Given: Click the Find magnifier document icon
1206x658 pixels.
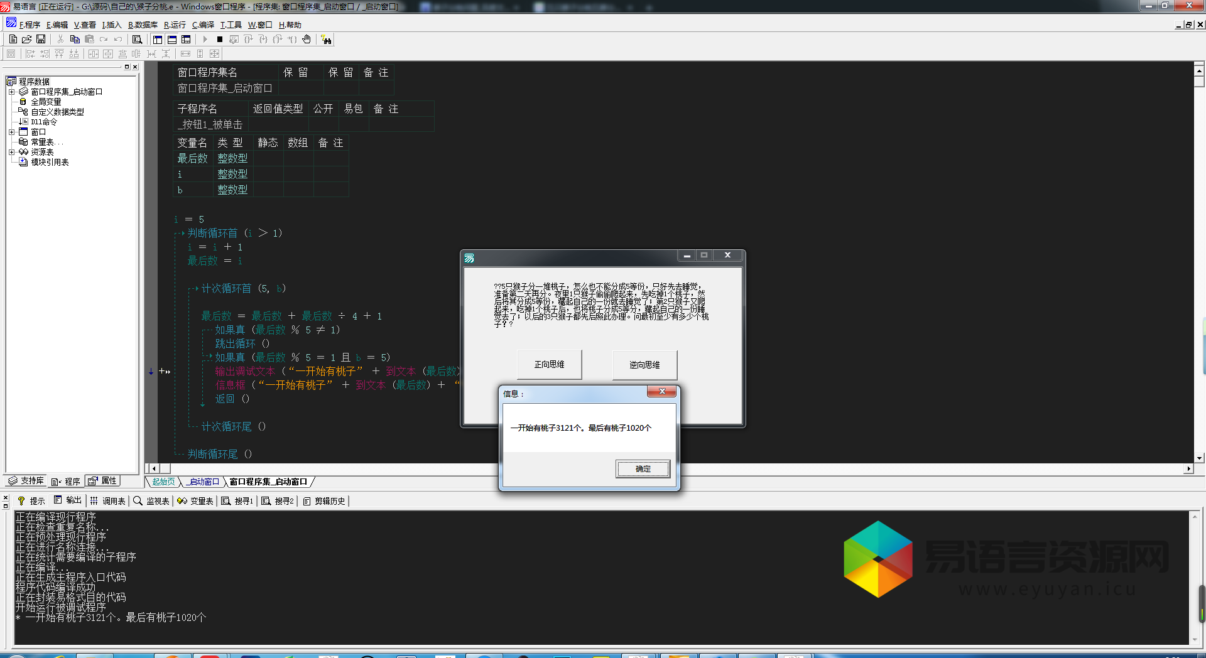Looking at the screenshot, I should click(x=137, y=39).
